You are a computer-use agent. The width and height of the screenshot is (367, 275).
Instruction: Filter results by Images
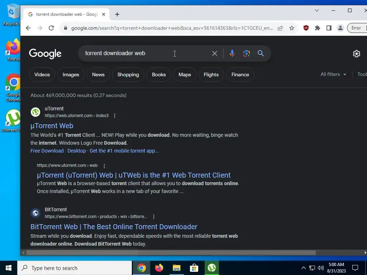[71, 74]
